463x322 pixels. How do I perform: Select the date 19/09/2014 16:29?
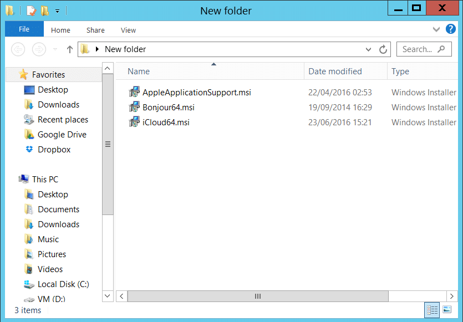pos(340,108)
